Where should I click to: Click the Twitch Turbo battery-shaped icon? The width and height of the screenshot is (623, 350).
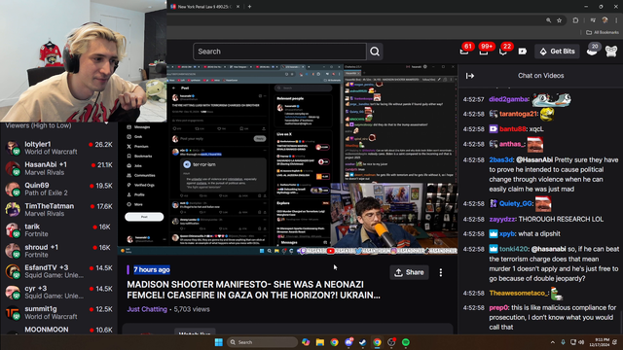pos(523,52)
